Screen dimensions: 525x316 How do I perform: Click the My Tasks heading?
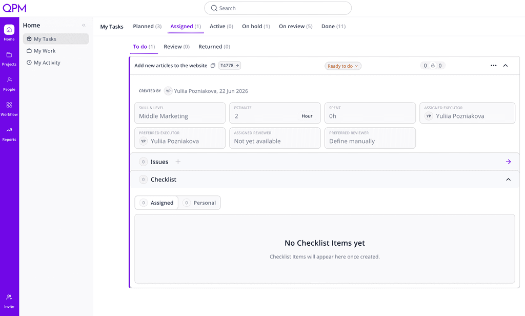point(112,27)
